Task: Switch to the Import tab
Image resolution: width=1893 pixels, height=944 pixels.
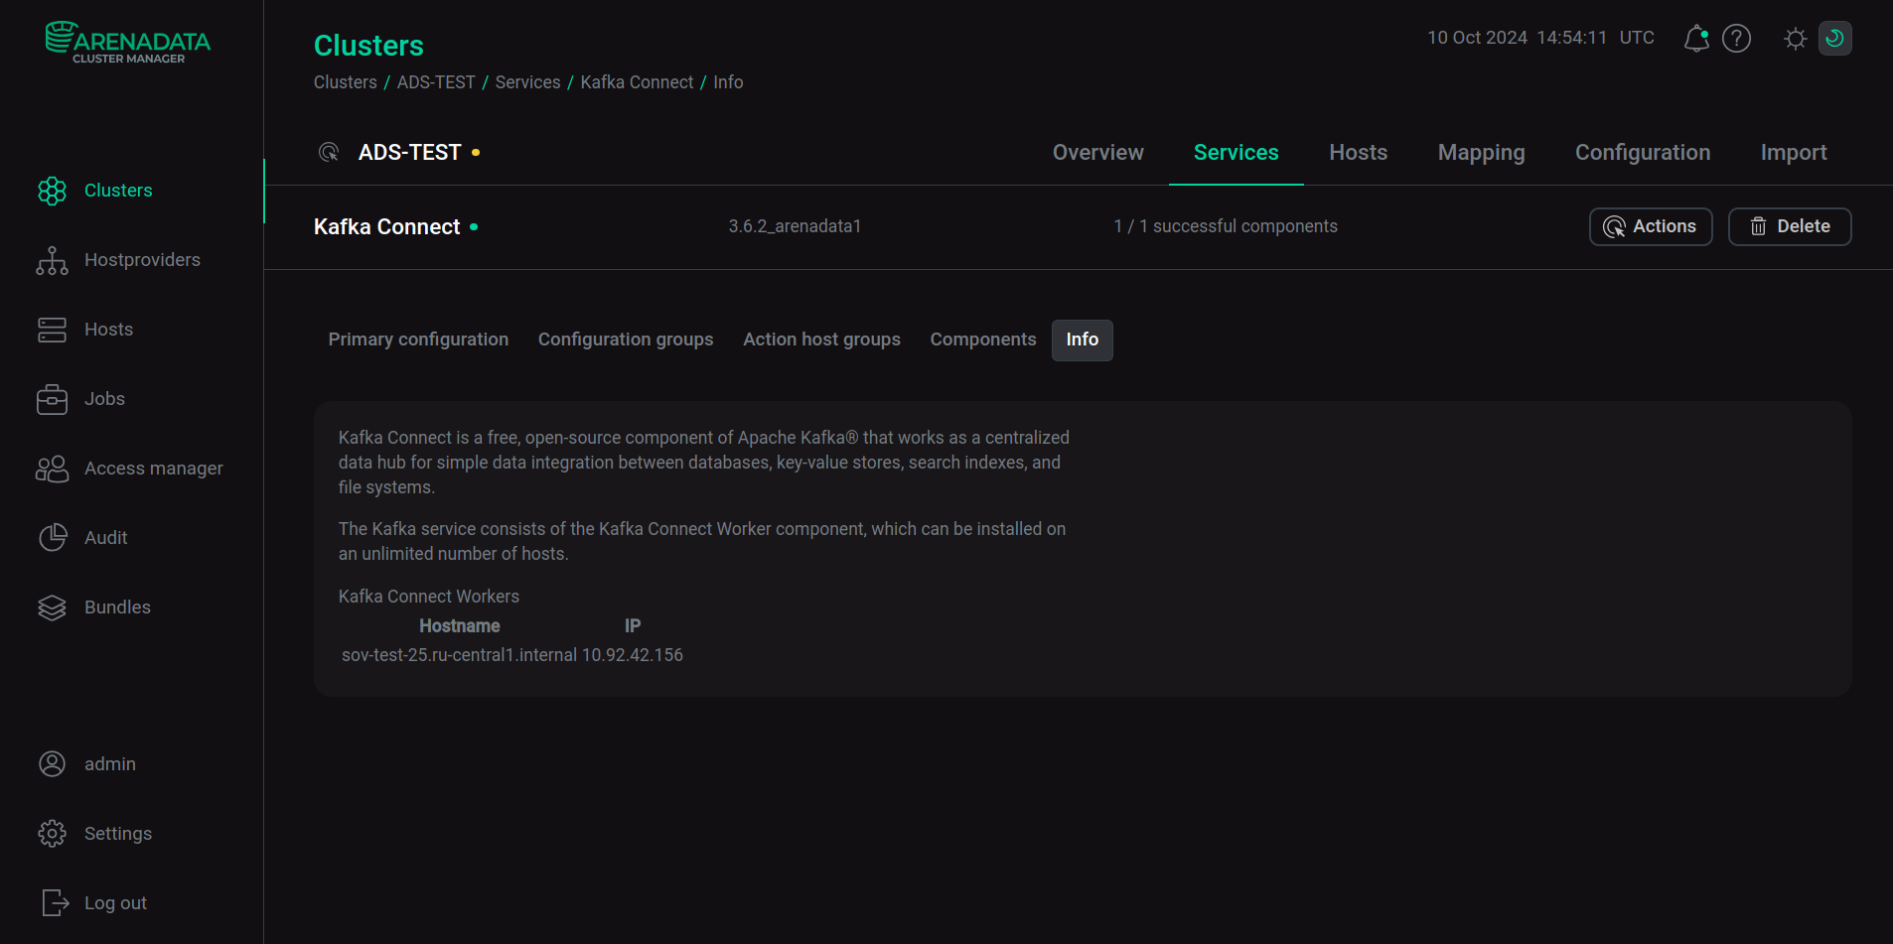Action: [1794, 153]
